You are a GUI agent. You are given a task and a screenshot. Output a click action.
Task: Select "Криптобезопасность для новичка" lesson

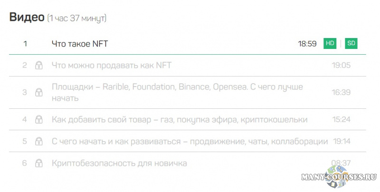pos(119,163)
